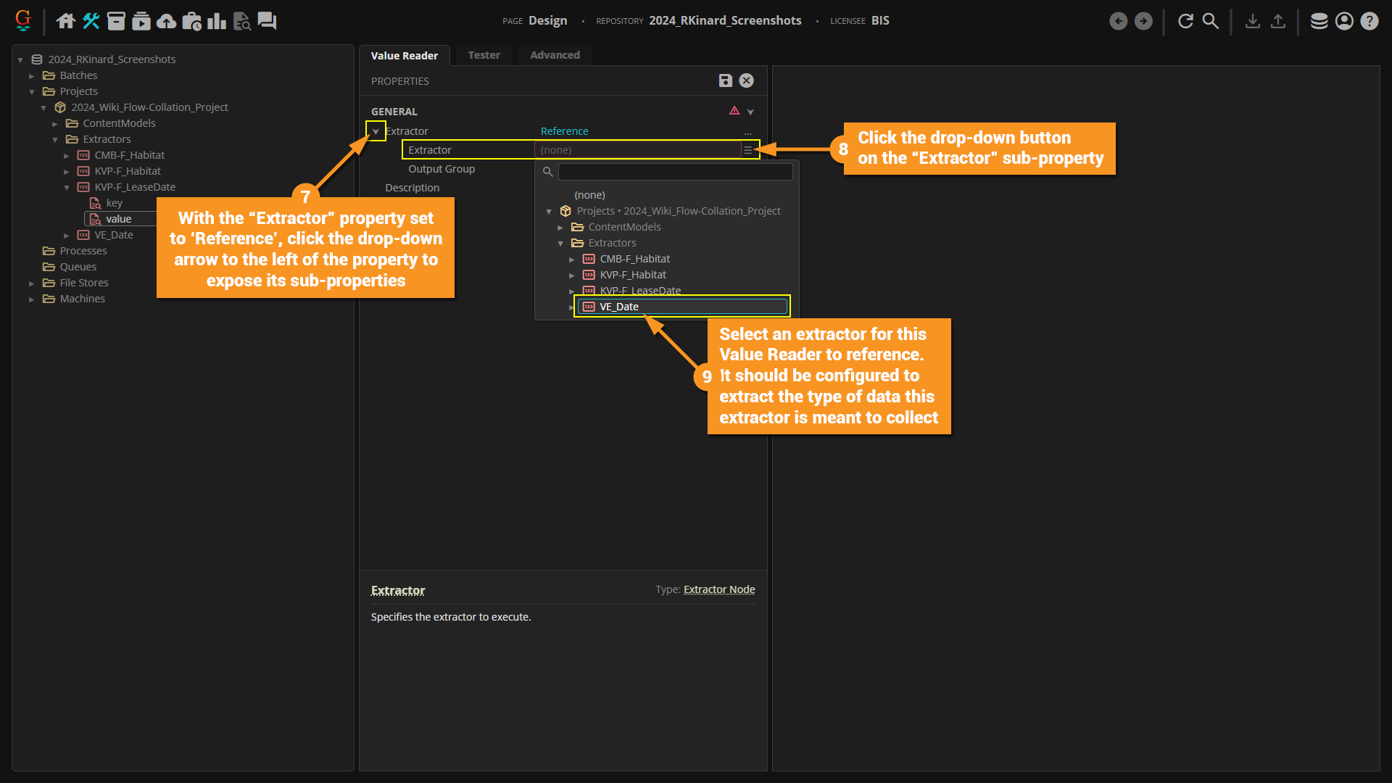Open the user account profile icon
The height and width of the screenshot is (783, 1392).
1344,21
